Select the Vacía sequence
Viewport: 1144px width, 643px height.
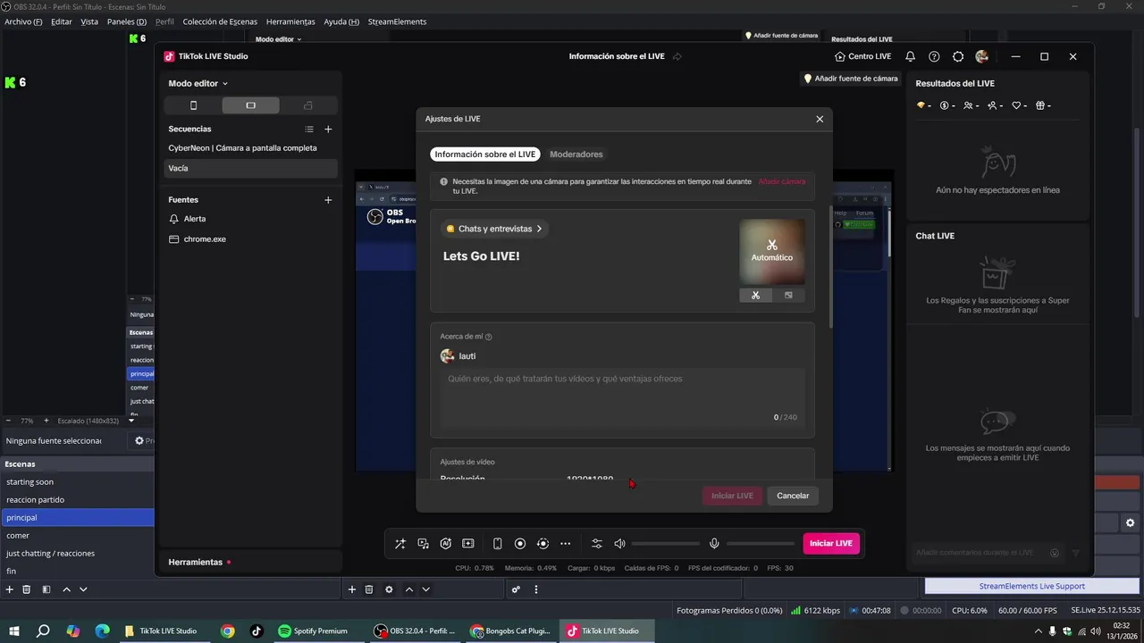(250, 168)
